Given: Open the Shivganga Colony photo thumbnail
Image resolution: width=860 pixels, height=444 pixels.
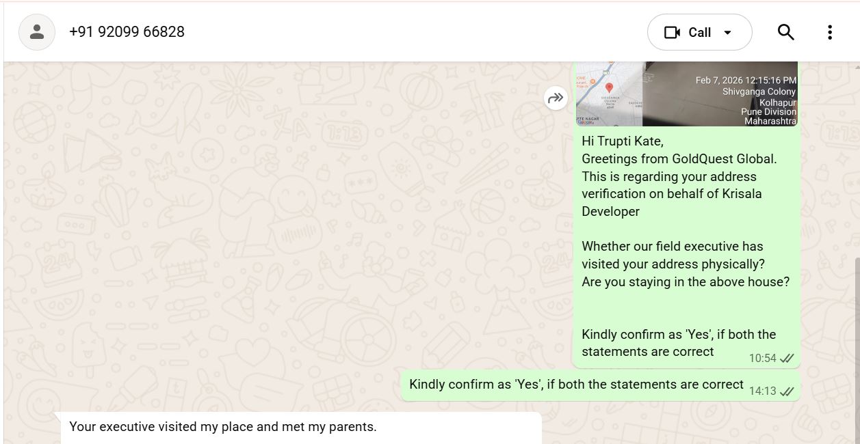Looking at the screenshot, I should tap(720, 94).
